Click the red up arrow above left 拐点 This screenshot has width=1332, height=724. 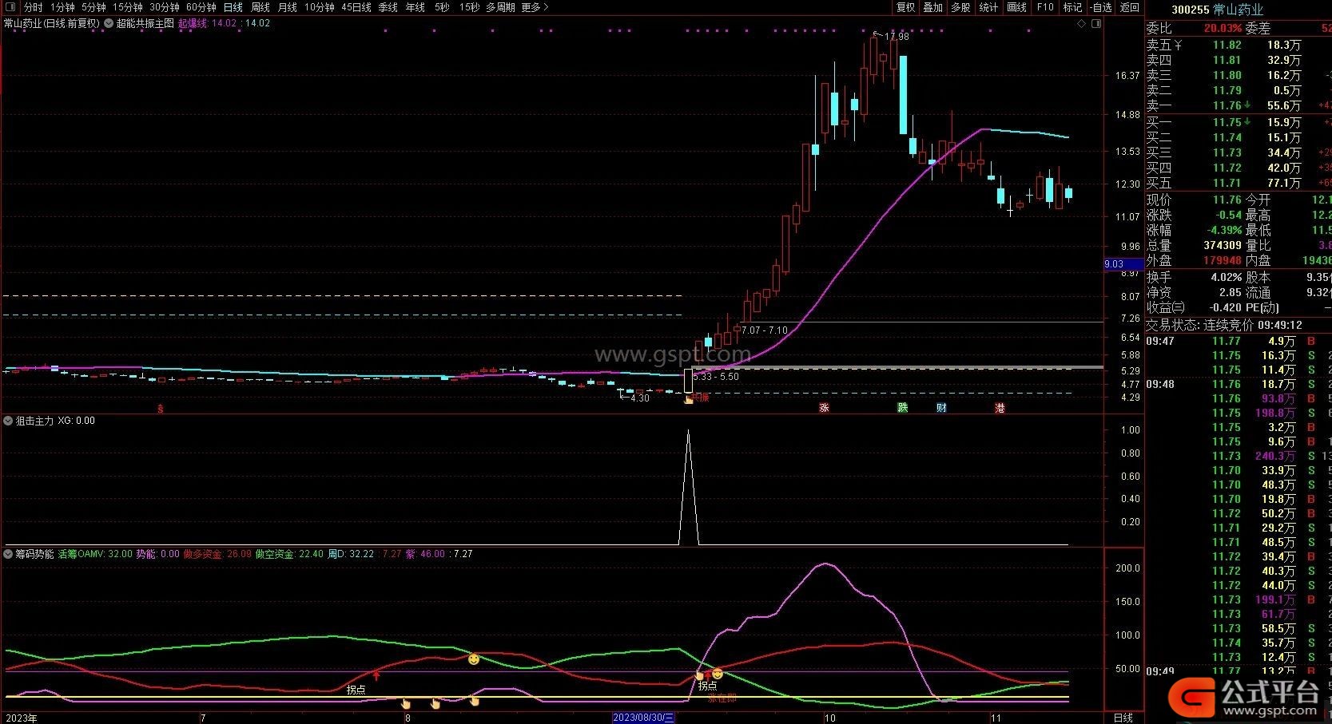click(x=376, y=676)
